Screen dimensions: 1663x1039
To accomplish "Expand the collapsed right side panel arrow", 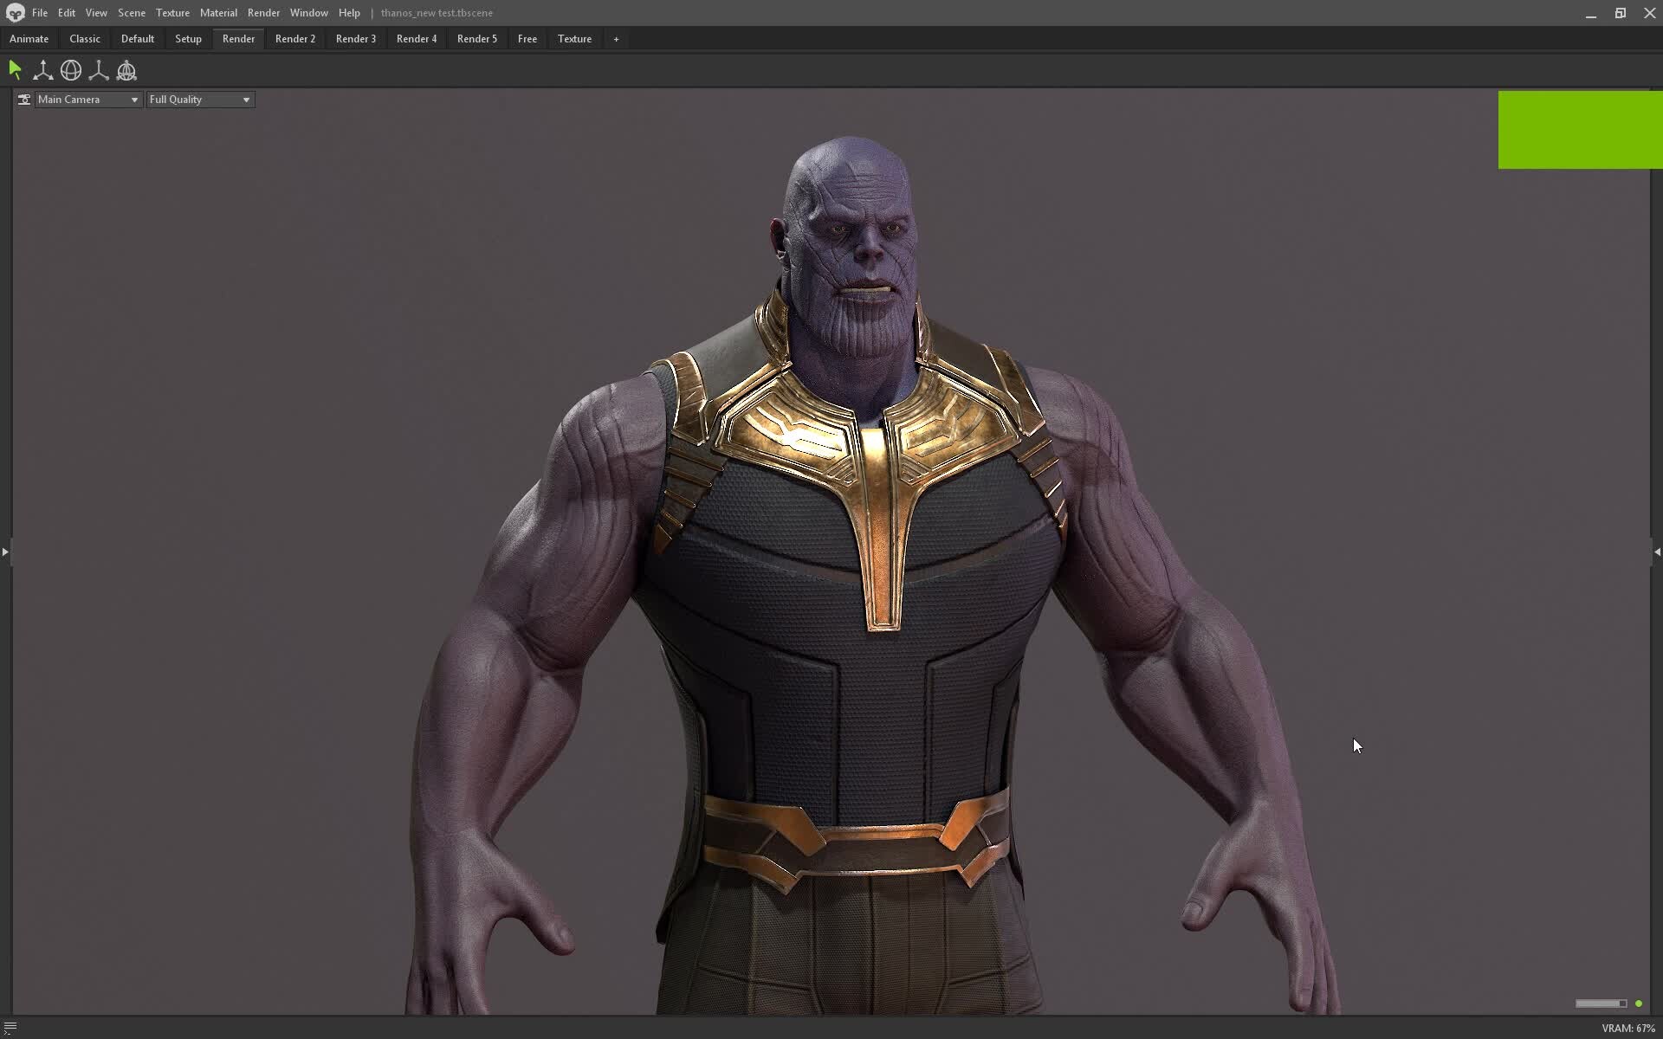I will (x=1657, y=552).
